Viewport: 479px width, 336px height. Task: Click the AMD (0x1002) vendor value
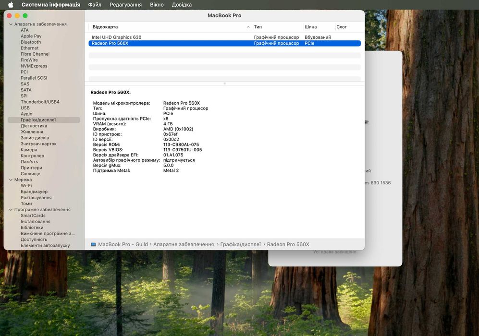click(x=178, y=129)
